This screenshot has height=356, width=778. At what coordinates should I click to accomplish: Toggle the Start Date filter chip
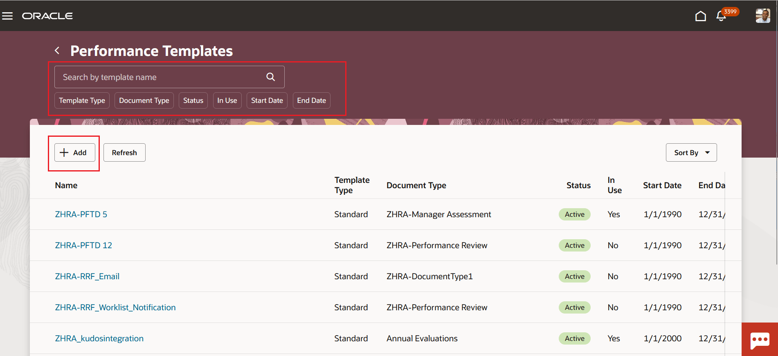coord(267,100)
